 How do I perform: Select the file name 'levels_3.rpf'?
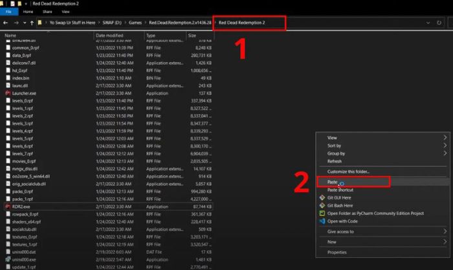coord(23,124)
